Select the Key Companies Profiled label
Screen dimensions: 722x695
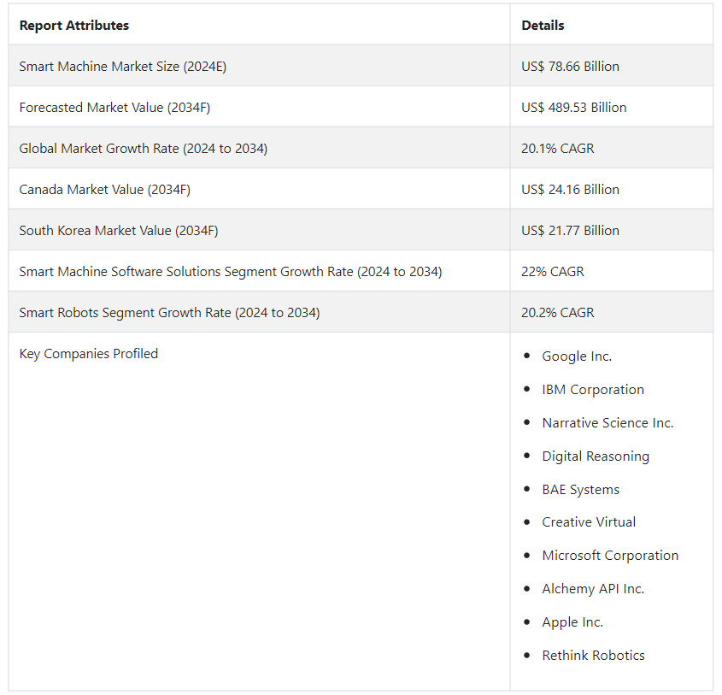point(89,354)
